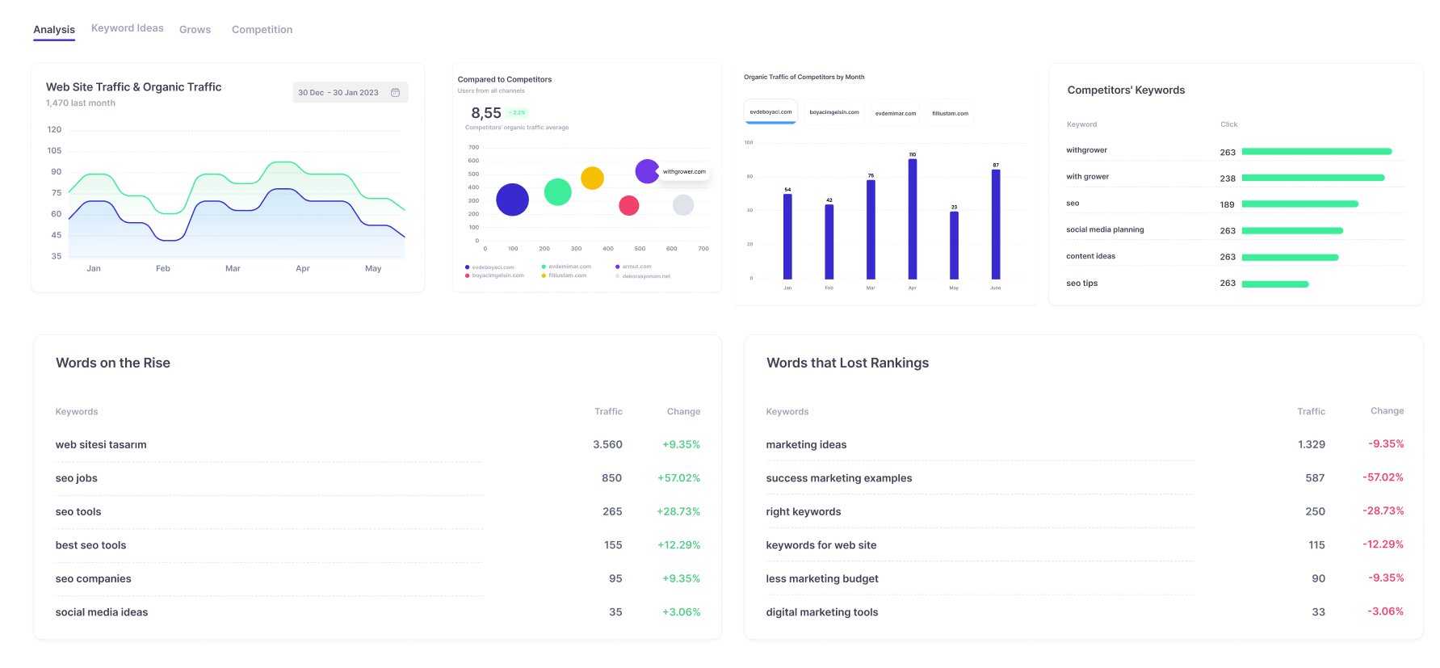
Task: Click the 1.329 traffic value
Action: [1312, 445]
